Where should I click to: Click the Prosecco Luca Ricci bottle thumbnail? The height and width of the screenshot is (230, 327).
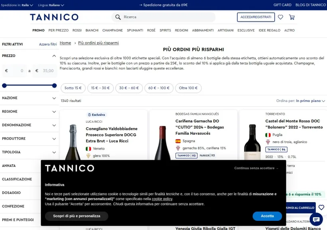tap(73, 142)
